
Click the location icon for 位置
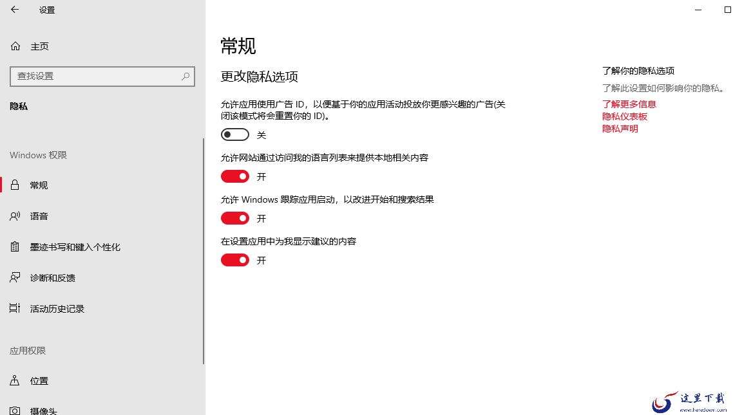coord(15,381)
